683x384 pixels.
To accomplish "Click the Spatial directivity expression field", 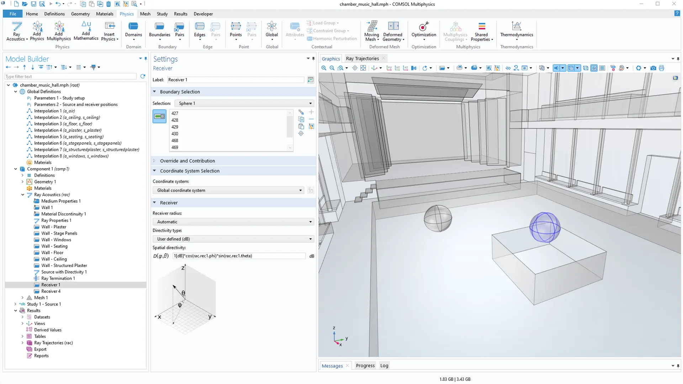I will [x=238, y=256].
